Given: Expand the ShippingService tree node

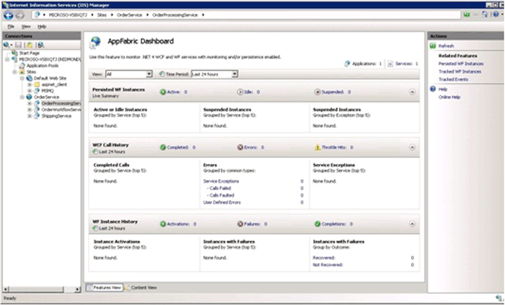Looking at the screenshot, I should pos(29,116).
